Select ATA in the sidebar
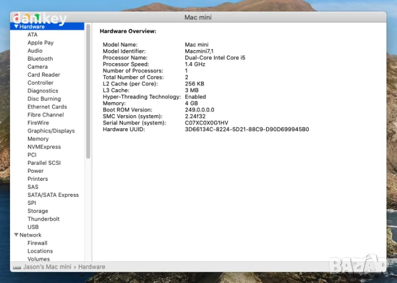Screen dimensions: 397x283 coord(32,35)
